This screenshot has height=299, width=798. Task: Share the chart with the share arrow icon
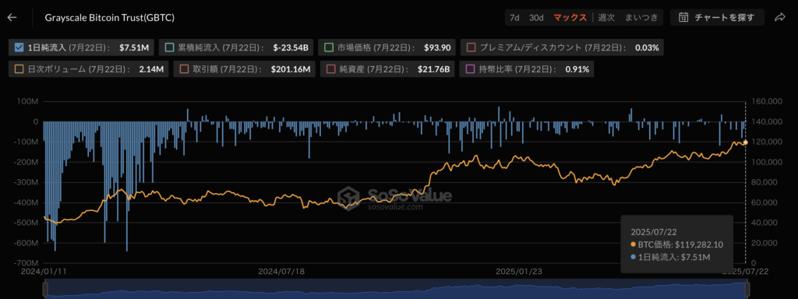click(x=779, y=17)
